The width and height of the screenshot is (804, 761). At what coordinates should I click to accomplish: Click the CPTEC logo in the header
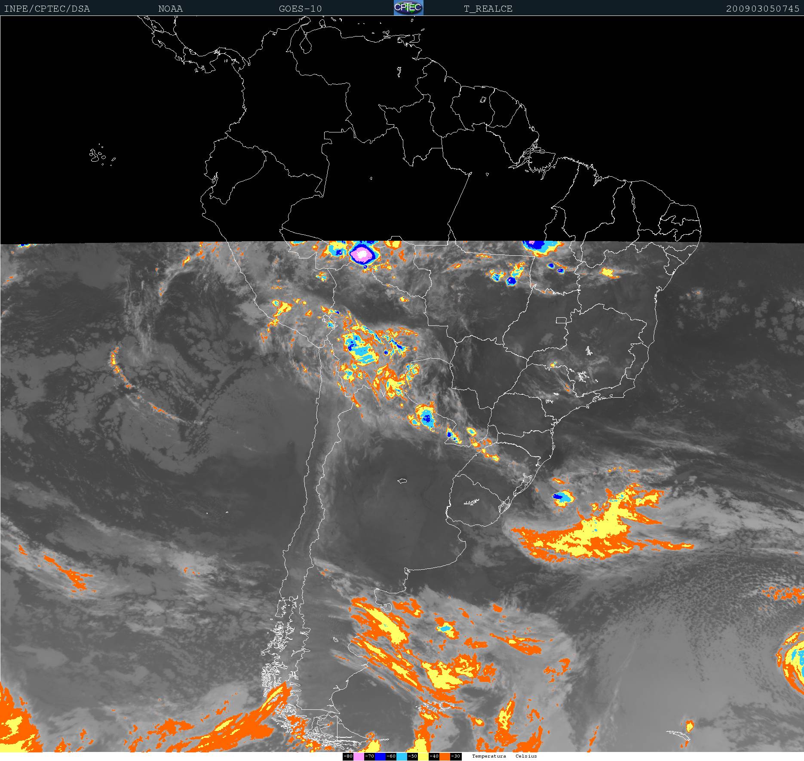pos(408,8)
